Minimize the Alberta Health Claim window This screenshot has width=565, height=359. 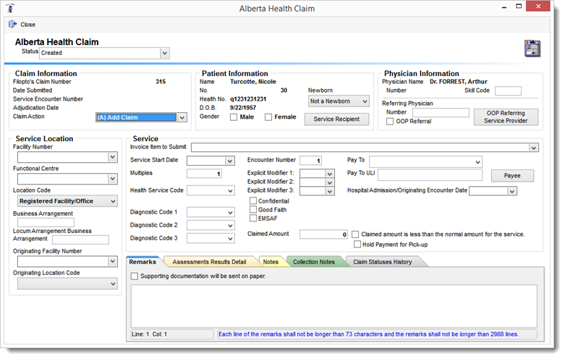tap(504, 7)
